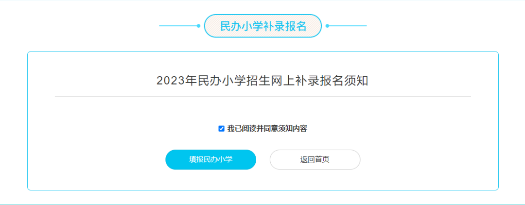Click the 2023年民办小学招生网上补录报名须知 heading
Image resolution: width=525 pixels, height=205 pixels.
pyautogui.click(x=262, y=81)
